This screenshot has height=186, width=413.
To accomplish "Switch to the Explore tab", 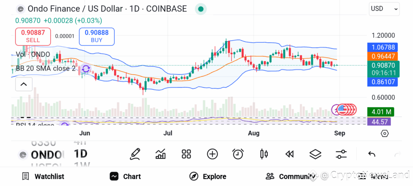I will click(208, 176).
